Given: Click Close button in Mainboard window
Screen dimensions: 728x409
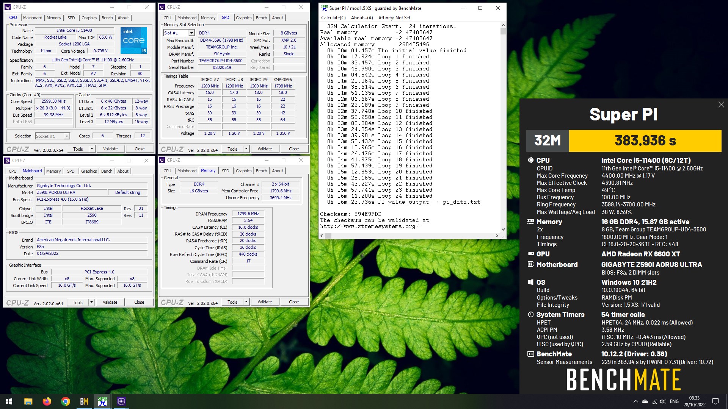Looking at the screenshot, I should (139, 302).
